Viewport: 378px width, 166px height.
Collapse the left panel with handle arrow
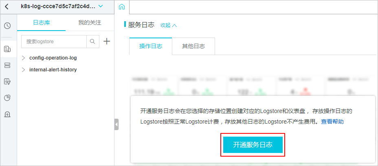tap(116, 124)
